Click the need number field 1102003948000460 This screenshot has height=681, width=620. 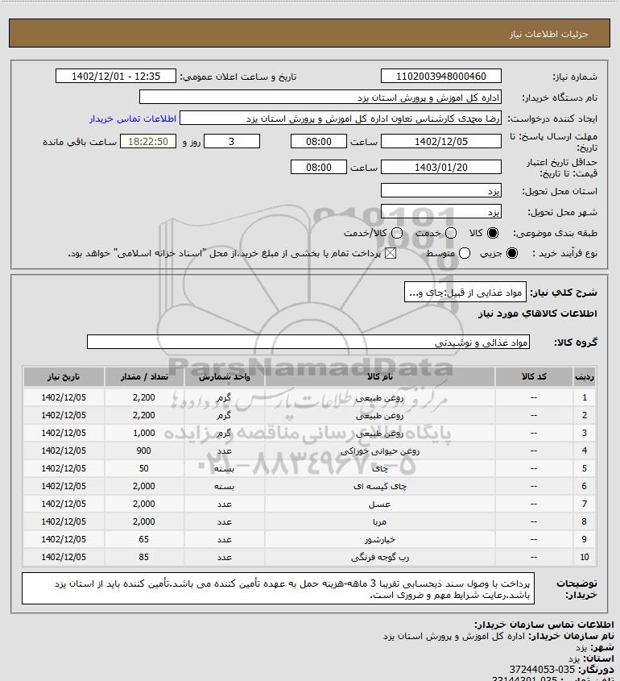tap(440, 76)
